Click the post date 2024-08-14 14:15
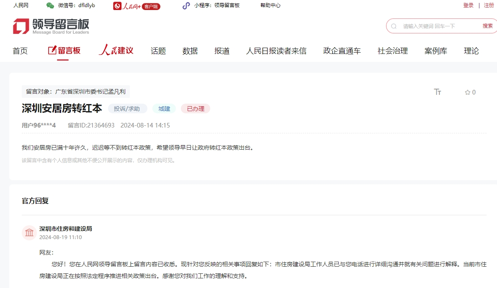This screenshot has width=497, height=288. (x=145, y=125)
